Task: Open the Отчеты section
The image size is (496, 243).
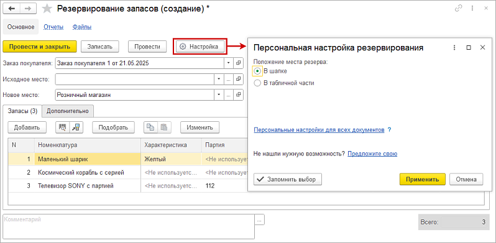Action: click(53, 27)
